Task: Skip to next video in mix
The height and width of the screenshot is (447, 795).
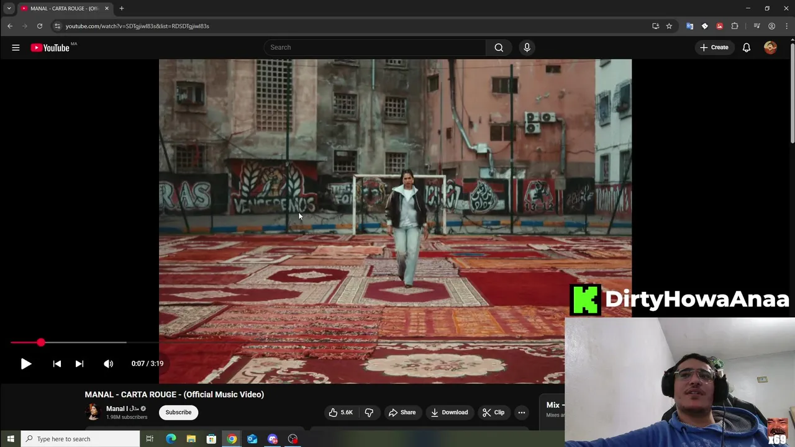Action: 79,364
